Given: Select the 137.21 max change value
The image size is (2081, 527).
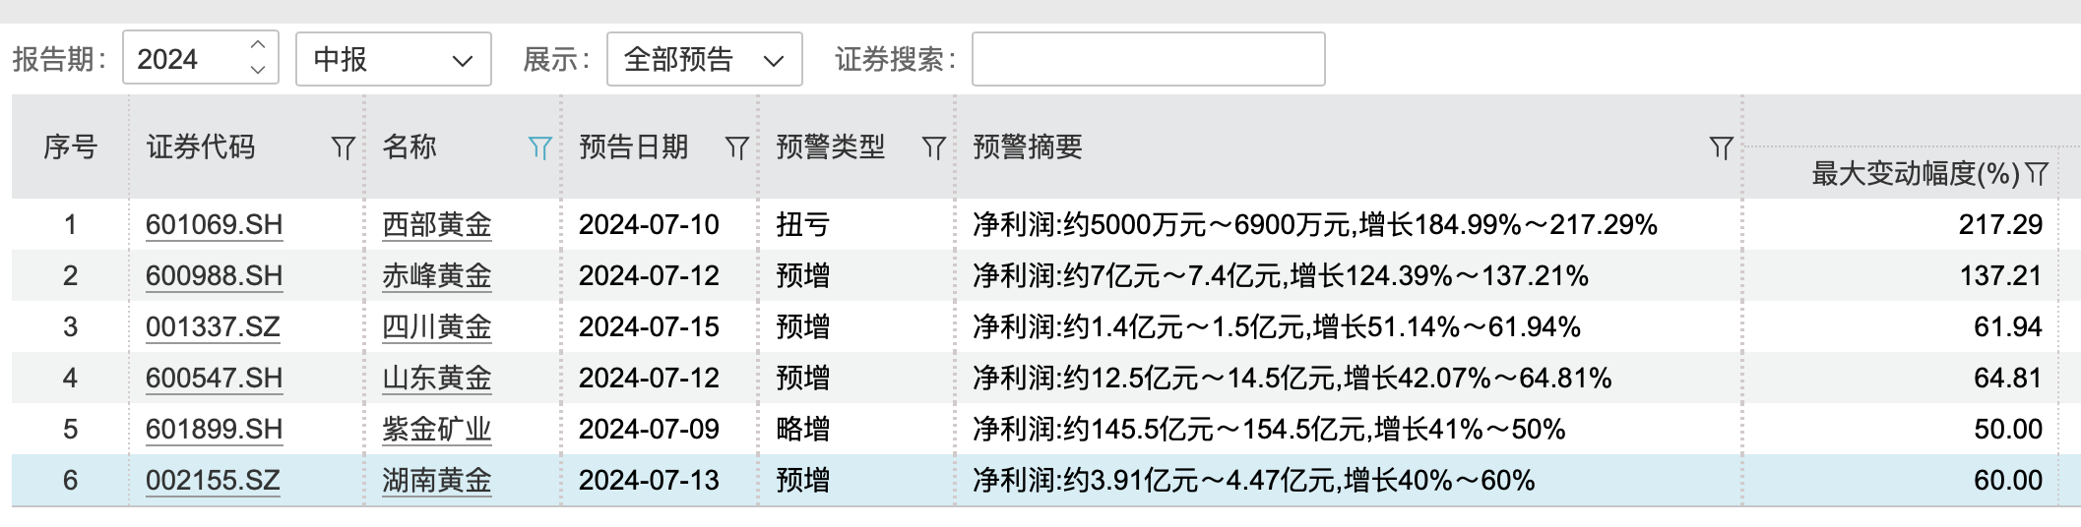Looking at the screenshot, I should click(x=2000, y=276).
